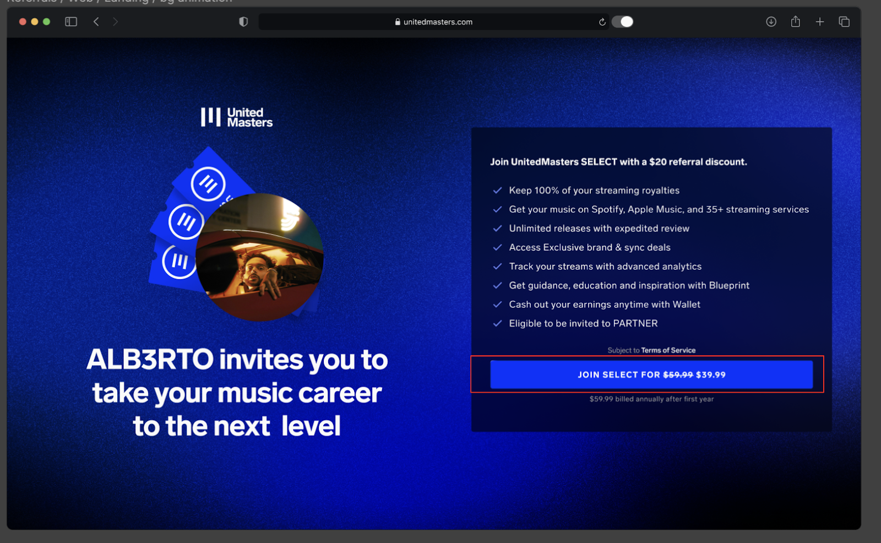Click "Track your streams with advanced analytics" text

(605, 267)
